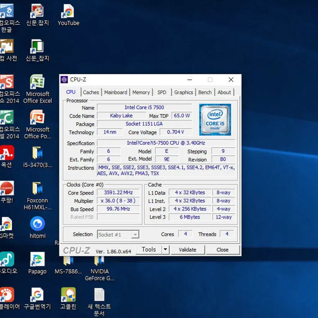This screenshot has height=318, width=318.
Task: Click the Level 2 value 4 x 256 KBytes
Action: click(x=190, y=209)
